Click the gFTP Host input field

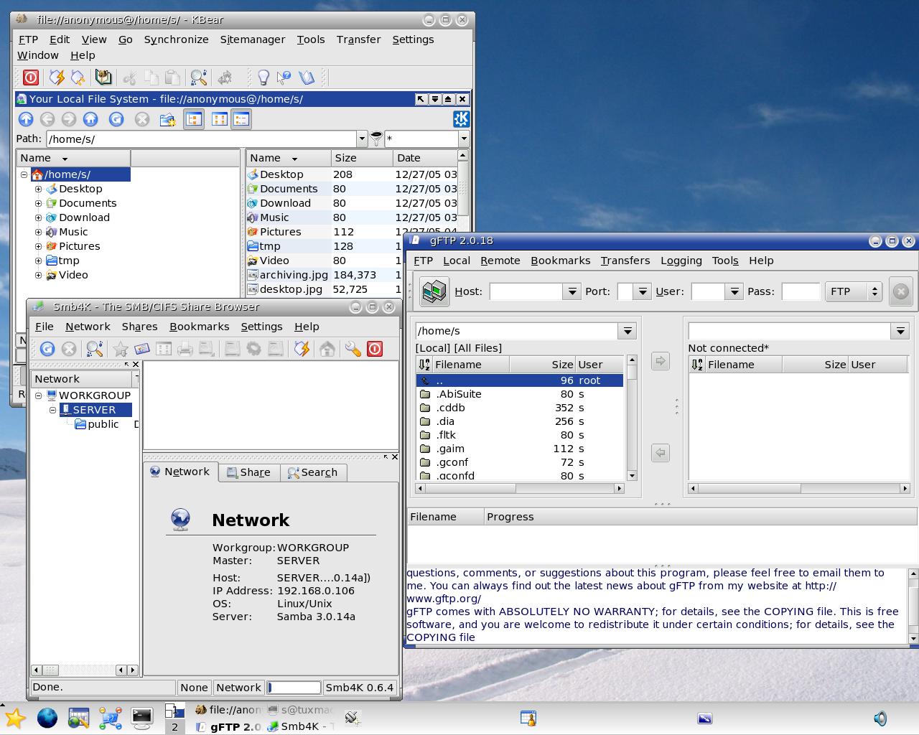tap(526, 291)
